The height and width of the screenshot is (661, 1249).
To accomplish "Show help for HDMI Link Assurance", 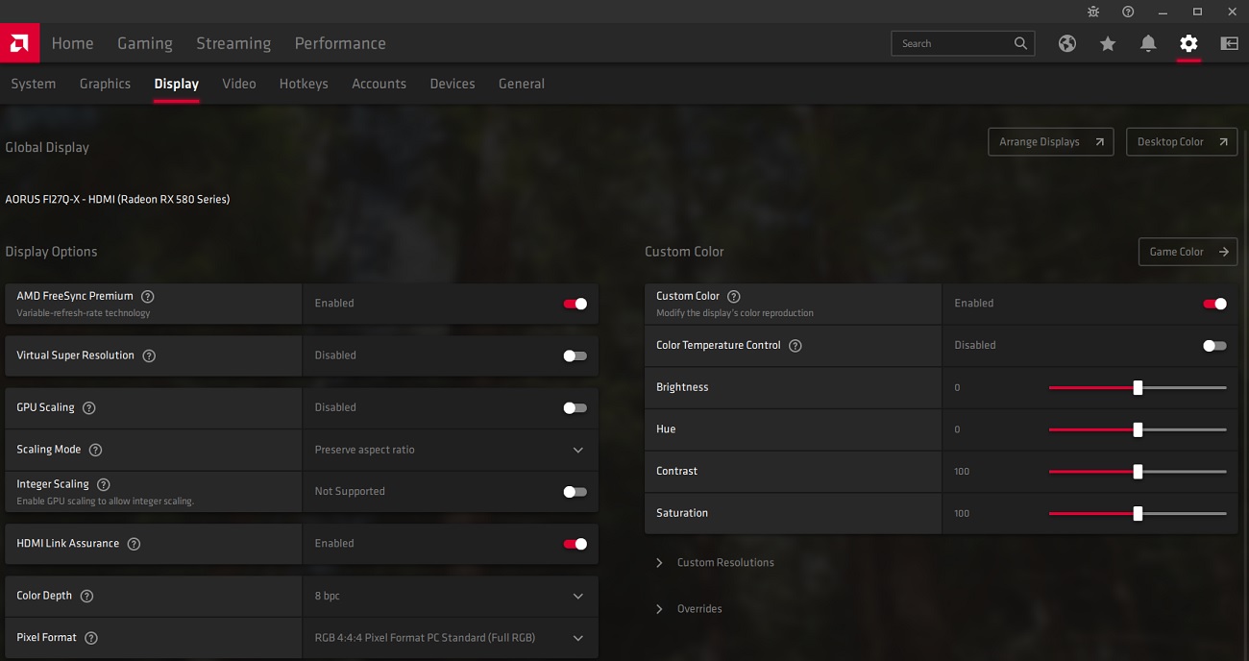I will click(134, 544).
